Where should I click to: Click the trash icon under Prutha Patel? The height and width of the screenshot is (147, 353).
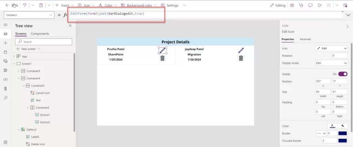162,58
